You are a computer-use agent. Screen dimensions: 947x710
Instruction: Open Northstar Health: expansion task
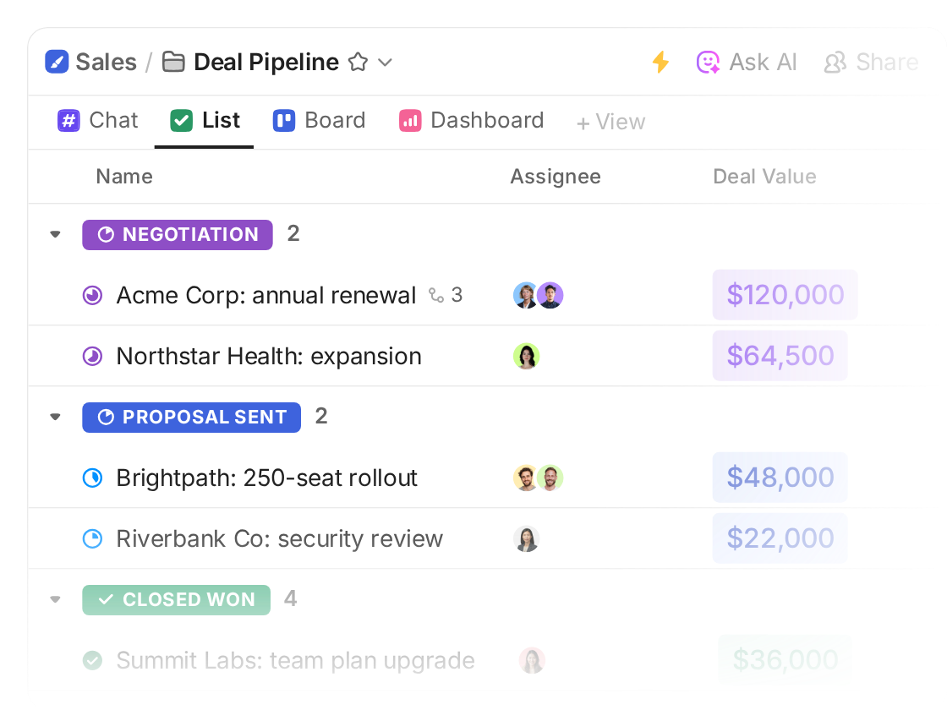point(269,356)
